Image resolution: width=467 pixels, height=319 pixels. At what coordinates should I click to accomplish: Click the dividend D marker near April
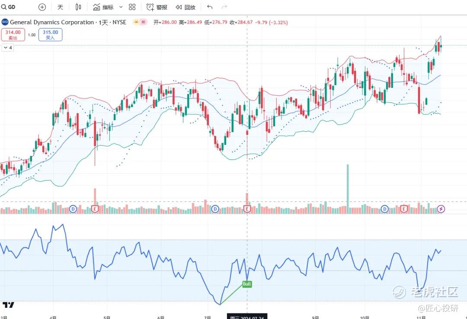point(73,209)
